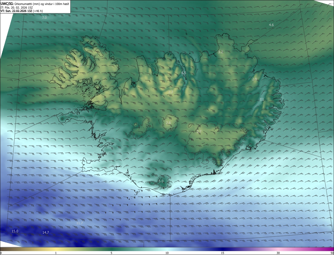This screenshot has height=255, width=334.
Task: Select the 30 tick on the color scale
Action: coord(278,253)
